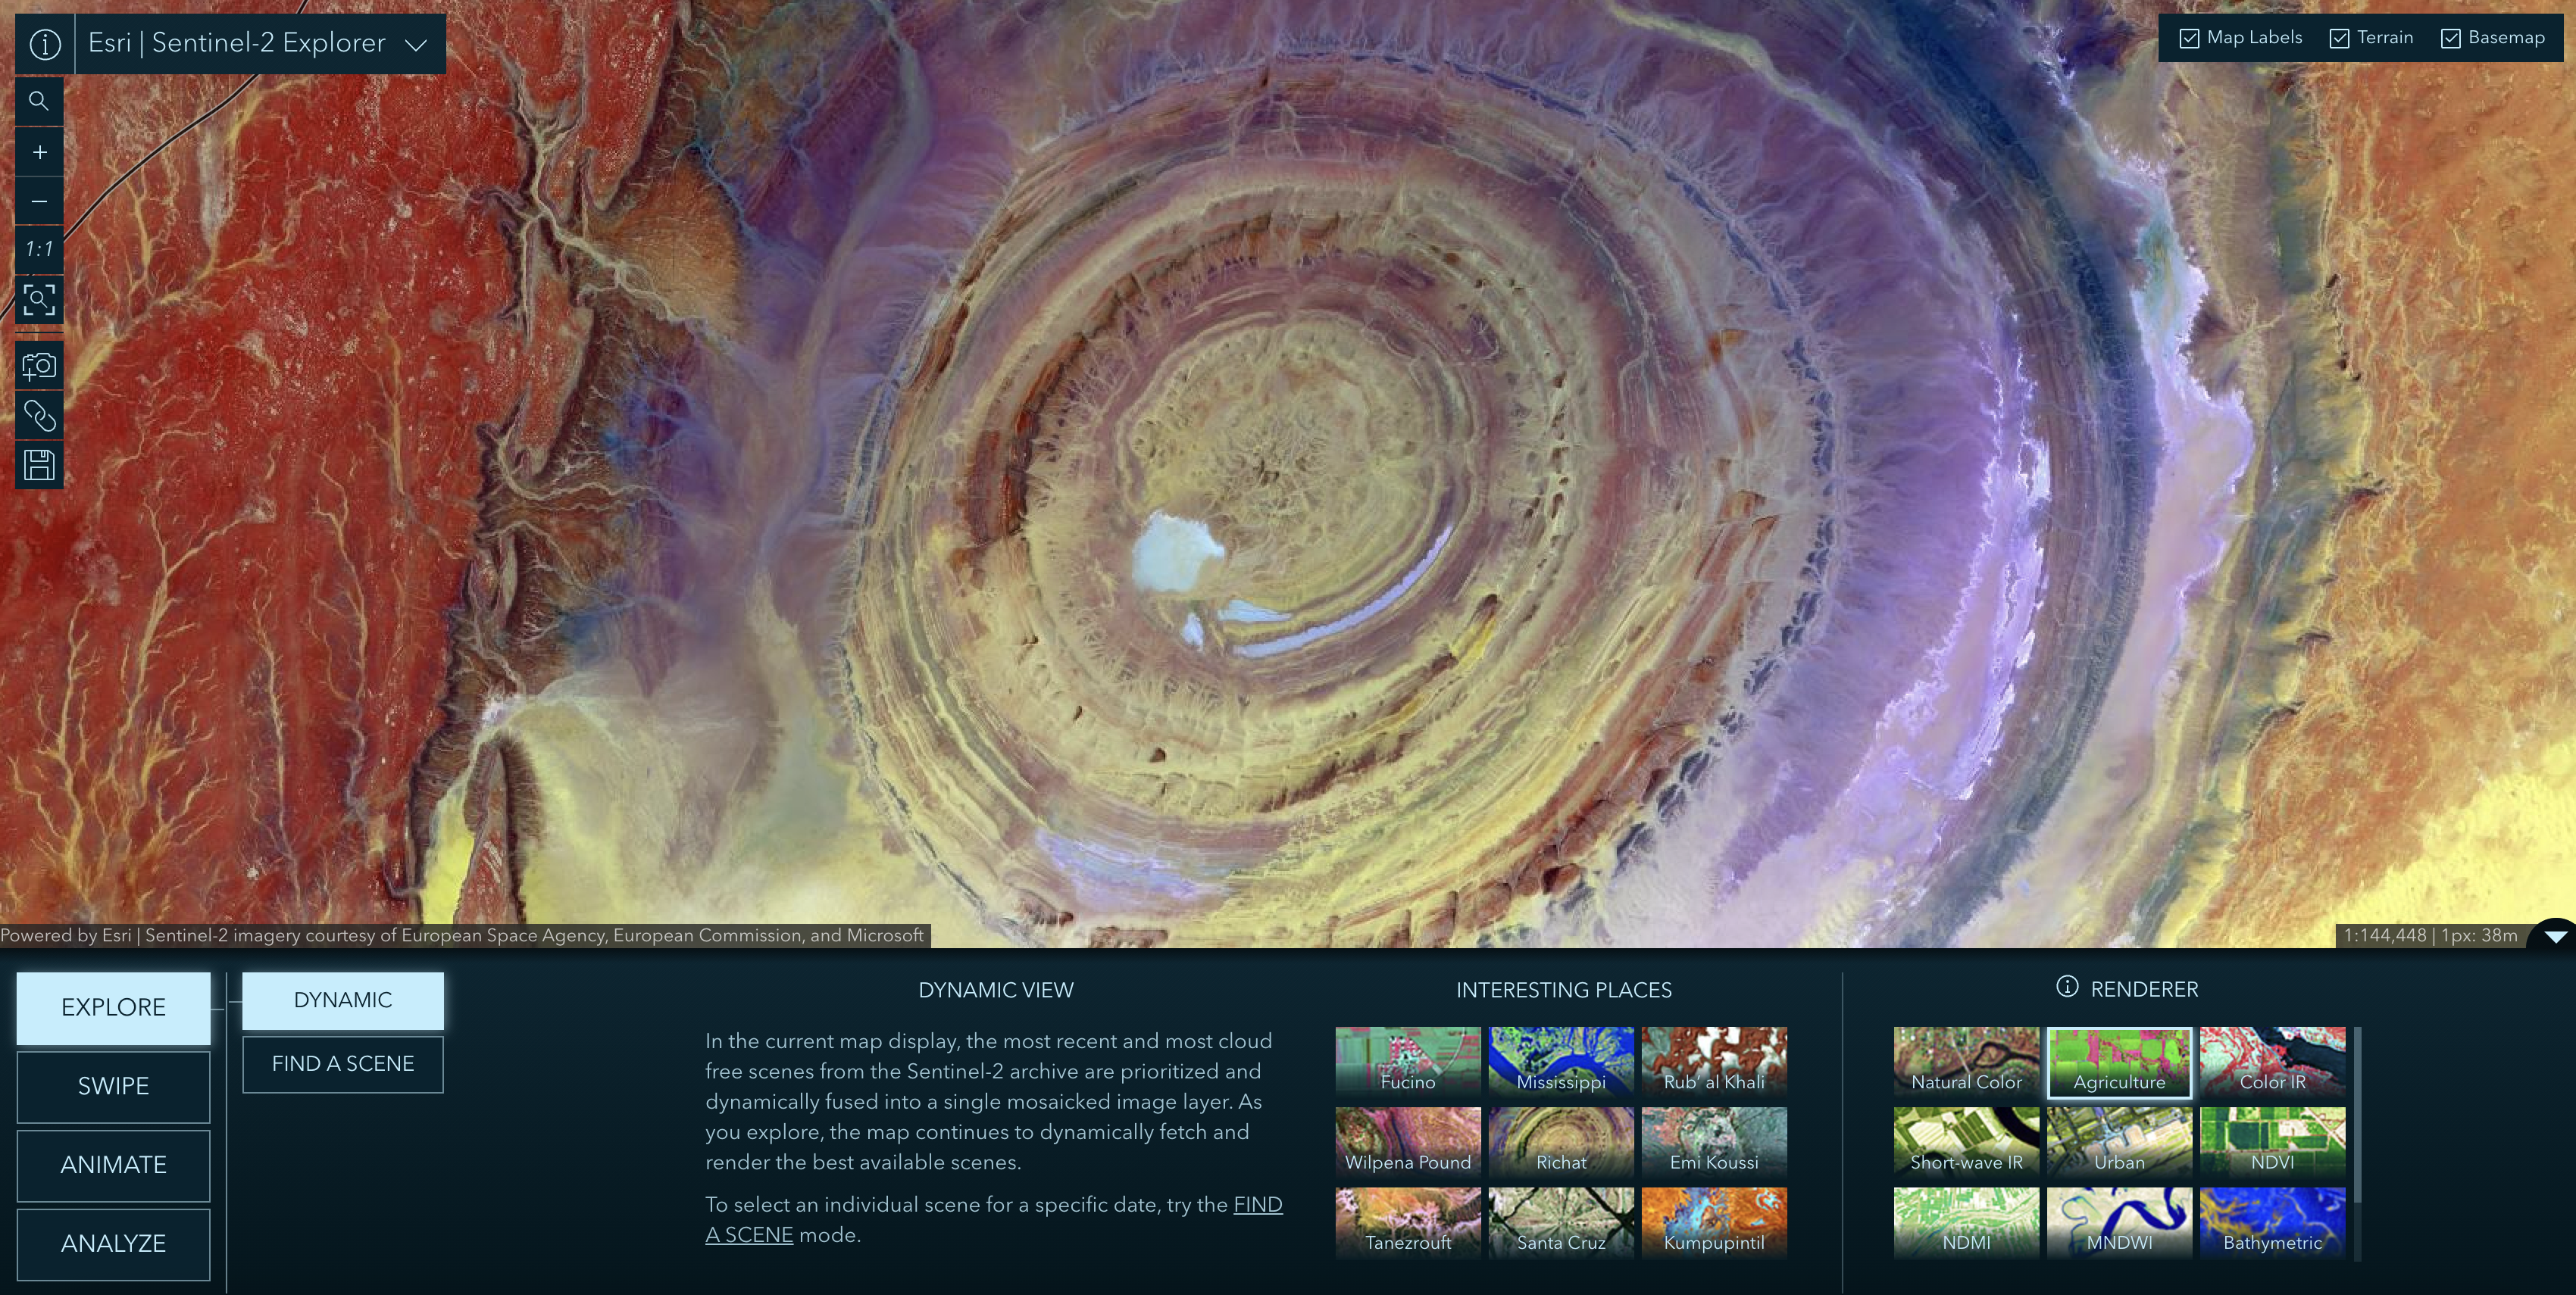Activate the zoom-to-selection tool

pos(39,300)
